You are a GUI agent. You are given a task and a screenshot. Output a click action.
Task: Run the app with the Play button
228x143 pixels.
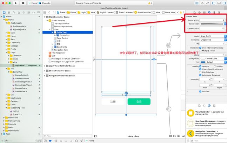[16, 3]
